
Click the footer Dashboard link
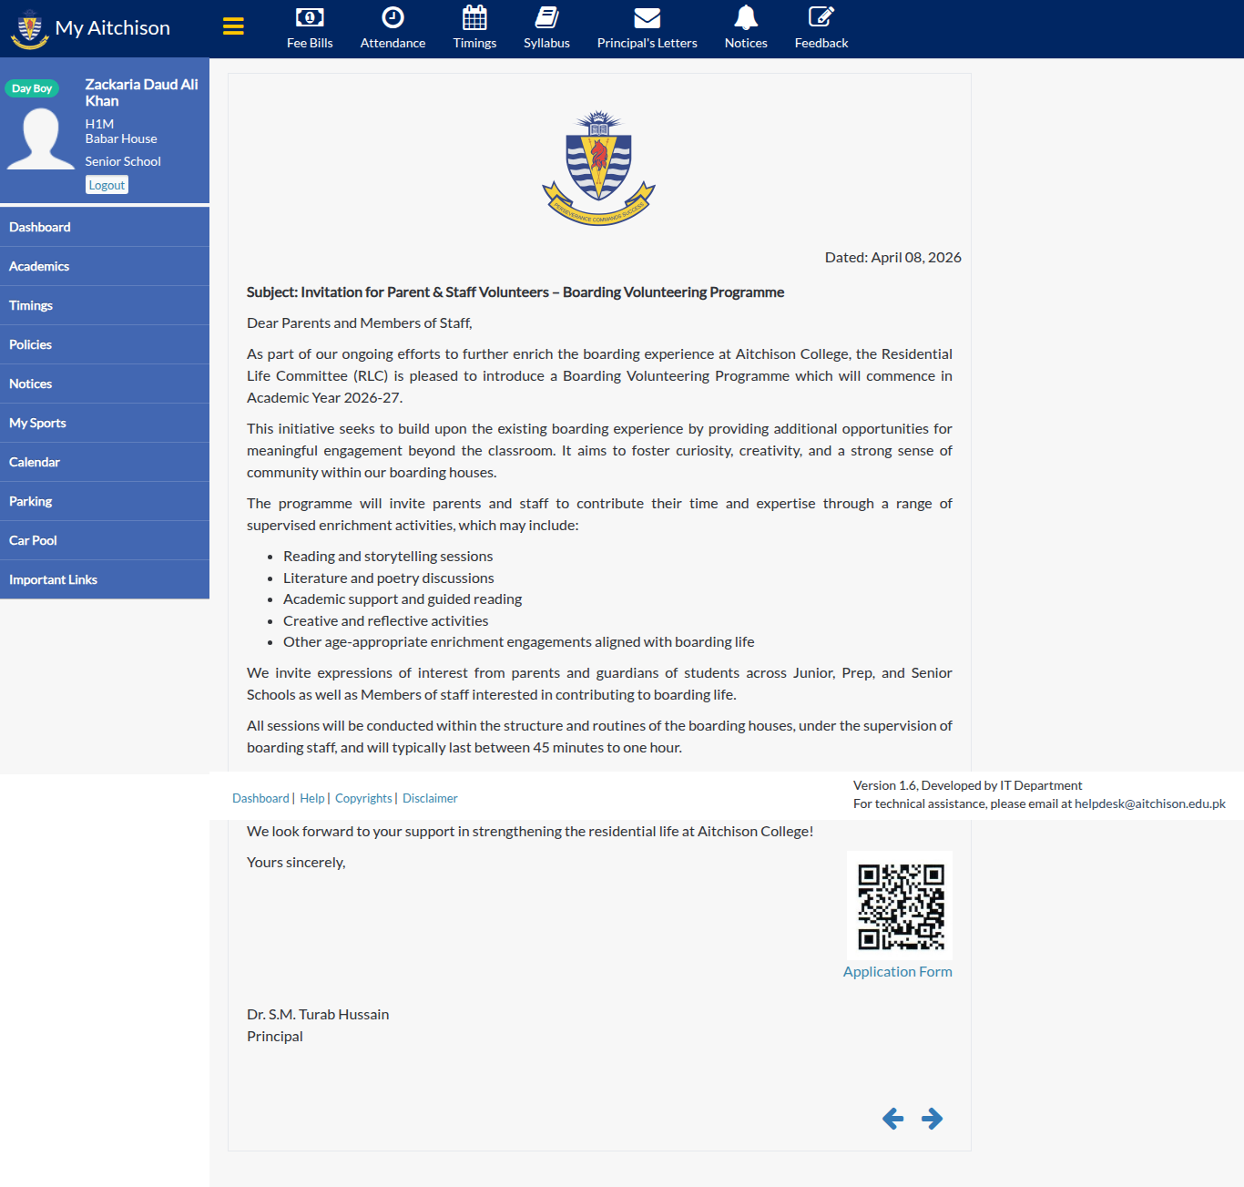(260, 798)
